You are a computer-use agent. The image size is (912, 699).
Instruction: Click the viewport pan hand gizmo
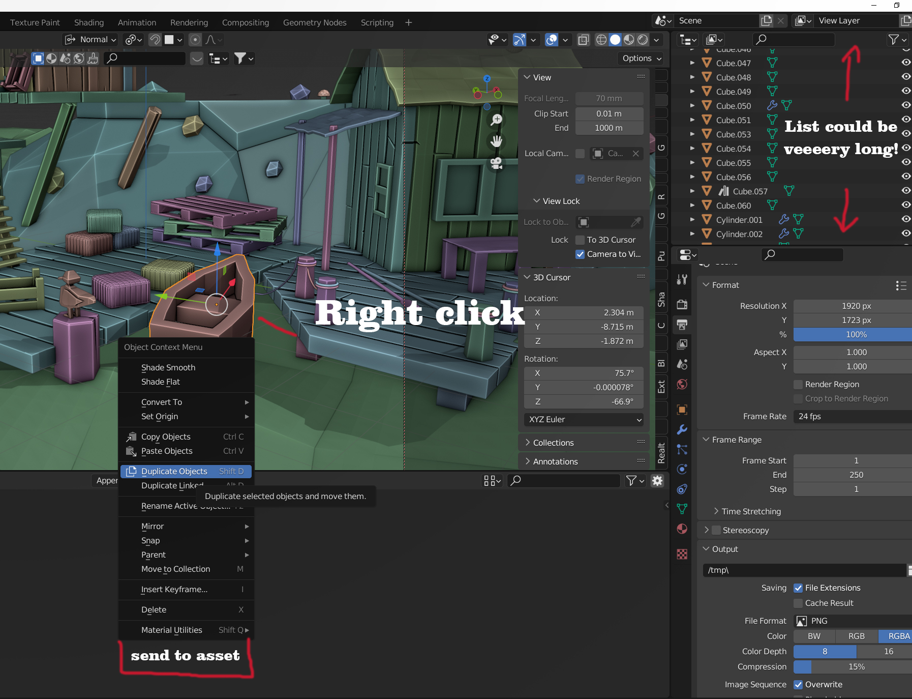(497, 141)
